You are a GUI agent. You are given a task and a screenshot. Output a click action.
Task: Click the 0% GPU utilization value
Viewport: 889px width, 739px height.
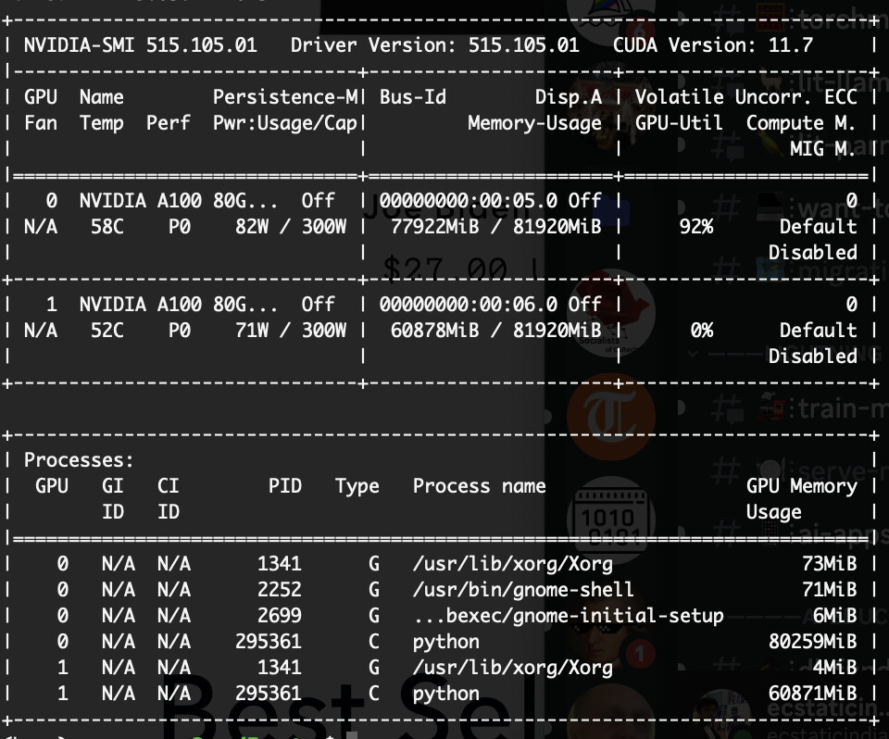pos(701,331)
